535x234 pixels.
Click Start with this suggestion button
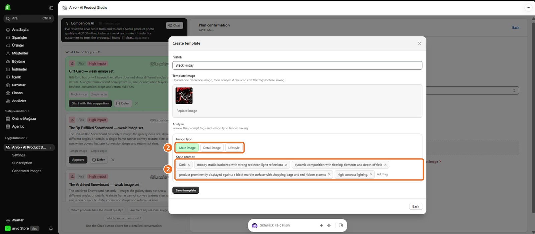tap(90, 104)
